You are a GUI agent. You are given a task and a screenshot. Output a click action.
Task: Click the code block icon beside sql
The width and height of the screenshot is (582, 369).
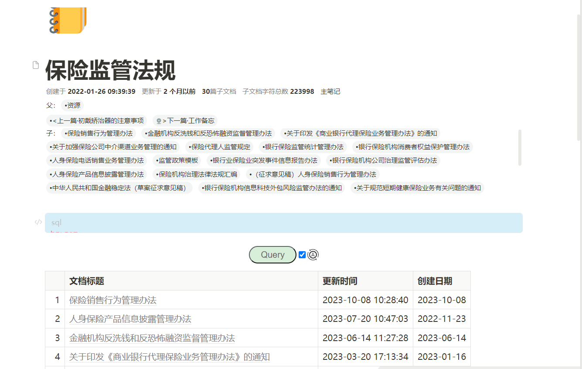38,222
